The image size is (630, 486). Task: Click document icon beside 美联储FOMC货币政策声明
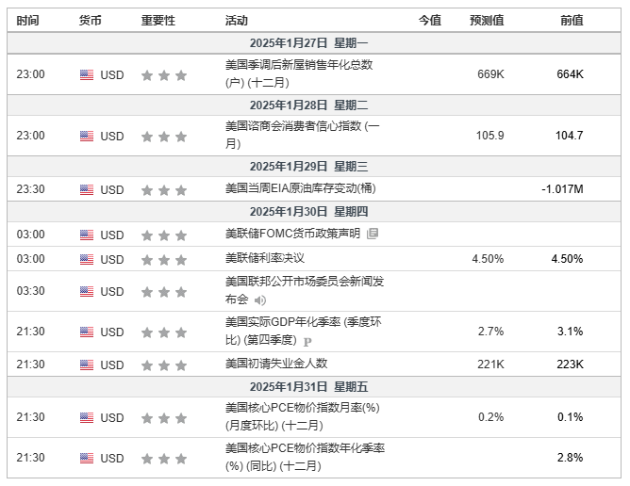pos(373,234)
